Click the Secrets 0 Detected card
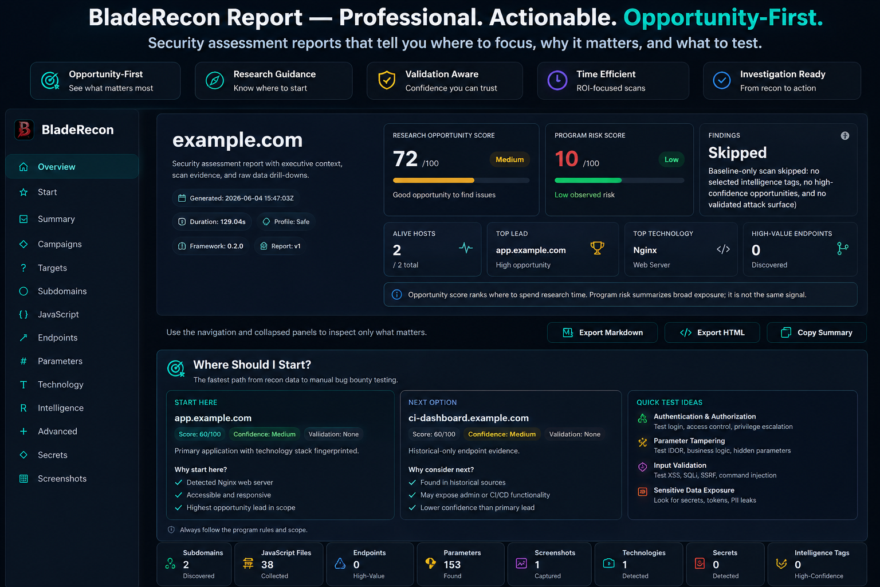The width and height of the screenshot is (880, 587). coord(725,564)
